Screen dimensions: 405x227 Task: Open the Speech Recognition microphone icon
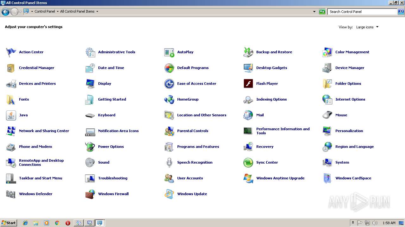pyautogui.click(x=169, y=163)
